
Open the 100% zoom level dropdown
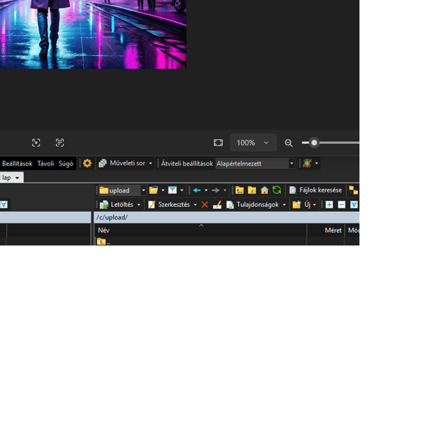[253, 143]
